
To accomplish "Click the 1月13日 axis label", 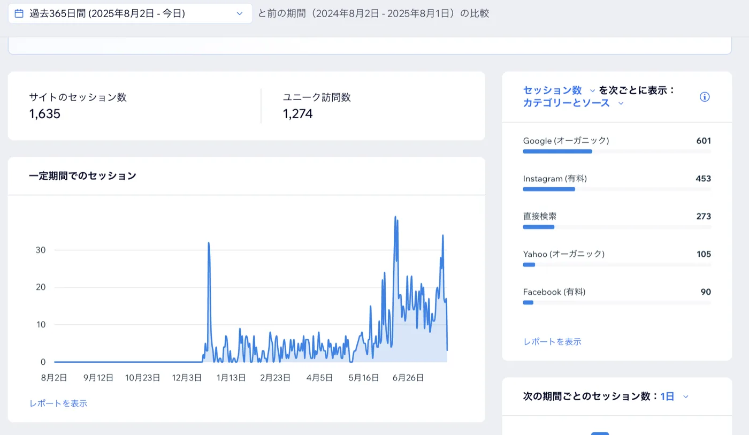I will (x=231, y=377).
